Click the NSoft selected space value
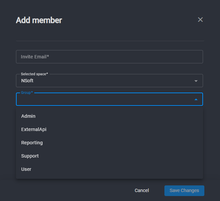This screenshot has height=201, width=220. coord(27,81)
